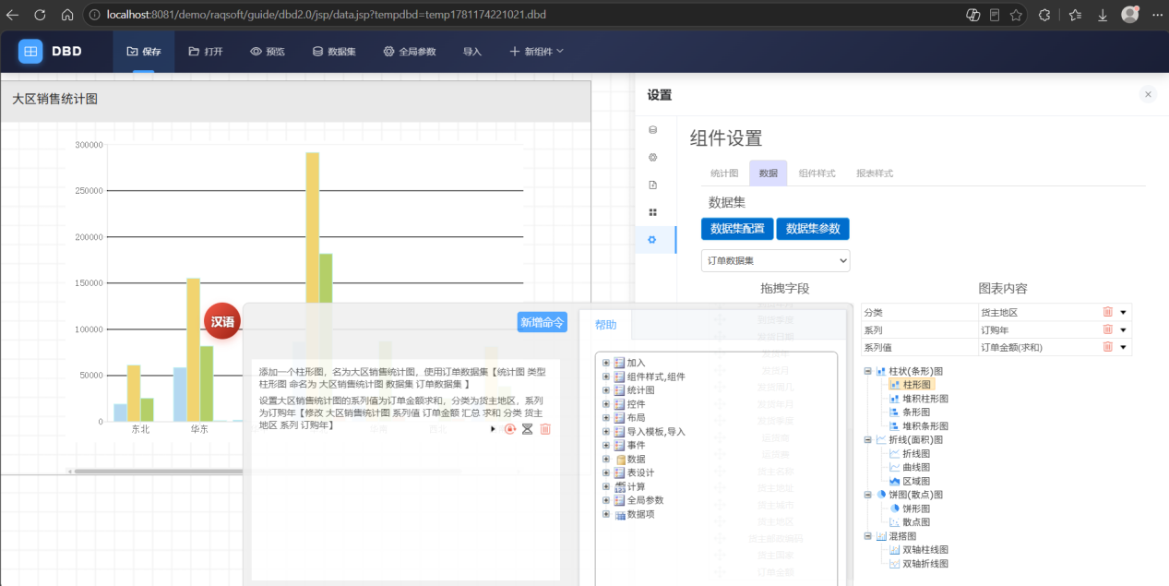
Task: Select 条形图 chart type
Action: pyautogui.click(x=910, y=413)
